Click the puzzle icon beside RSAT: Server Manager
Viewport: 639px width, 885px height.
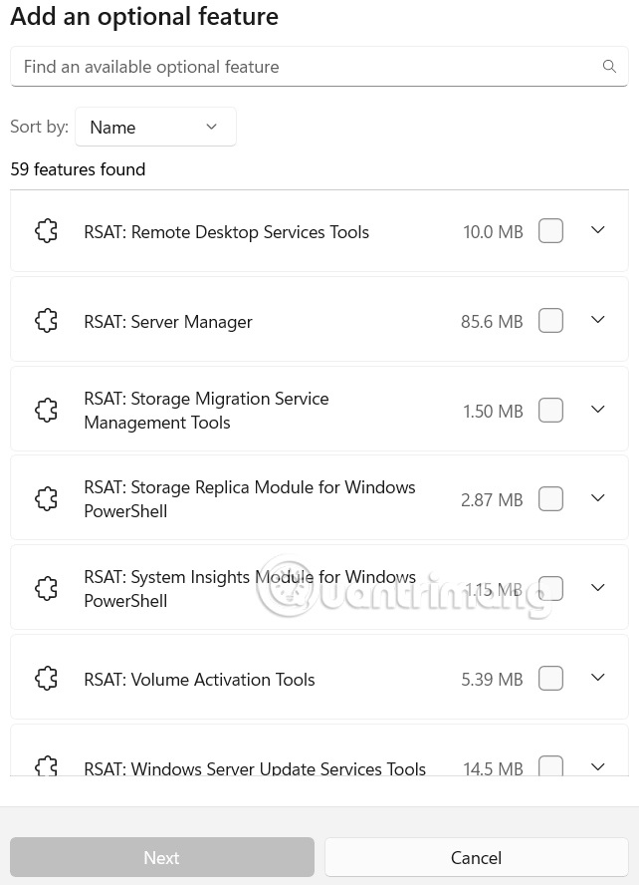click(46, 320)
